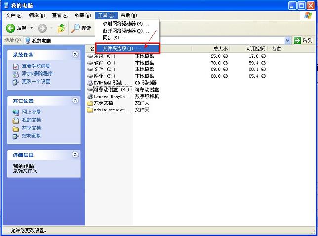Viewport: 318px width, 236px height.
Task: Open the address bar dropdown arrow
Action: (x=287, y=41)
